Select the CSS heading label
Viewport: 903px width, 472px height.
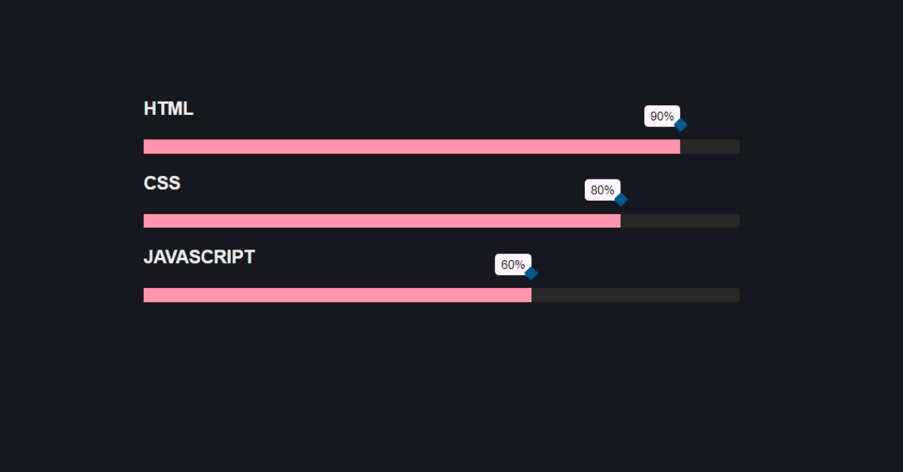coord(161,183)
